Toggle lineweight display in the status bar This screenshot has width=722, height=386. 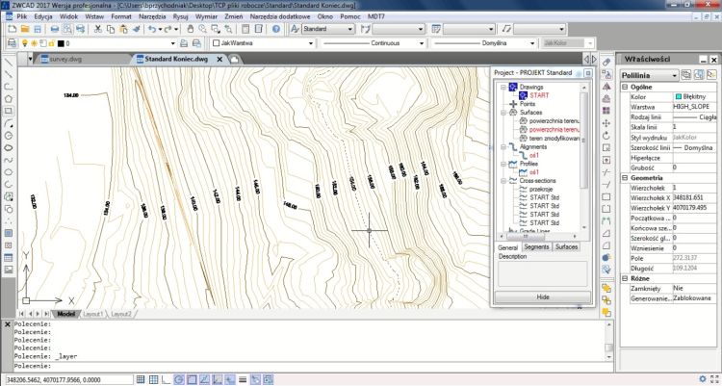tap(243, 379)
